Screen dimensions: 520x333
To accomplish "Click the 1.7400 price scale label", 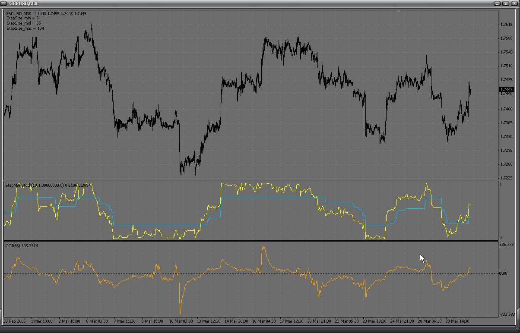I will 506,109.
